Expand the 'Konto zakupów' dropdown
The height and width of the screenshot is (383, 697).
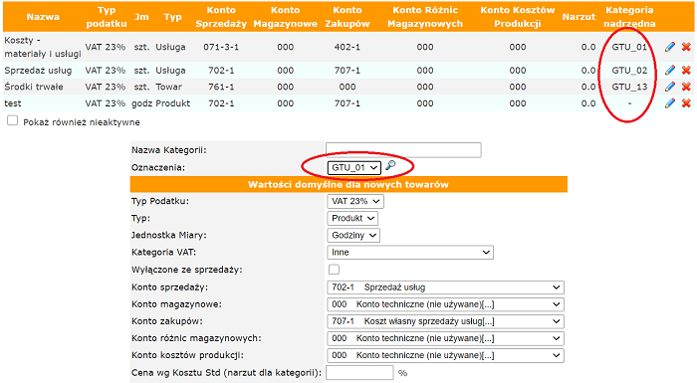click(x=445, y=321)
